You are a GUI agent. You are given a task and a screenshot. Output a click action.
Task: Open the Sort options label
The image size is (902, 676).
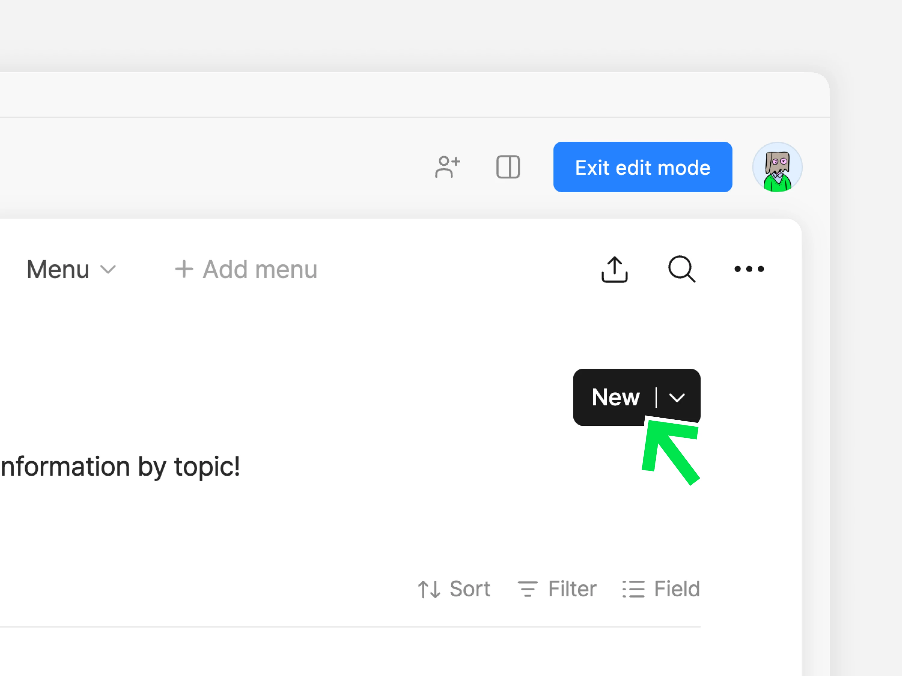[x=470, y=589]
